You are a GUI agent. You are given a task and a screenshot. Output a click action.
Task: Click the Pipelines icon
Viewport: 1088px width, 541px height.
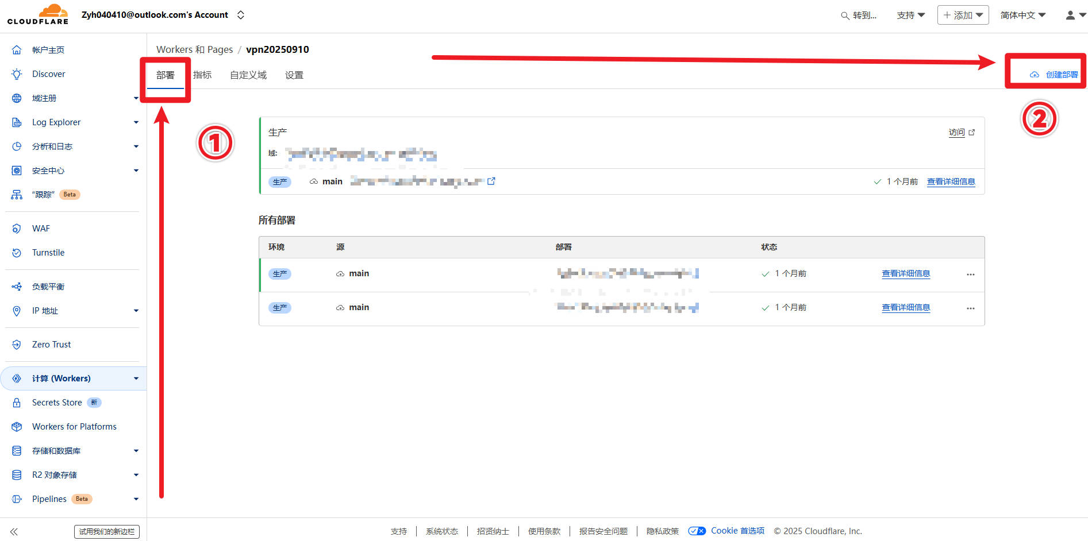[17, 499]
